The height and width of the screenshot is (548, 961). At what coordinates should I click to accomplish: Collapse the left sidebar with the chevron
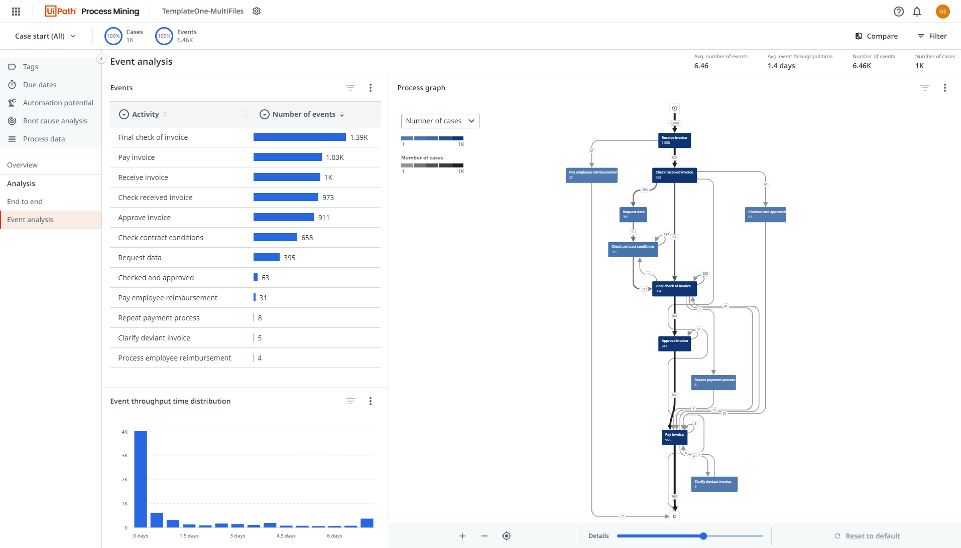coord(101,59)
